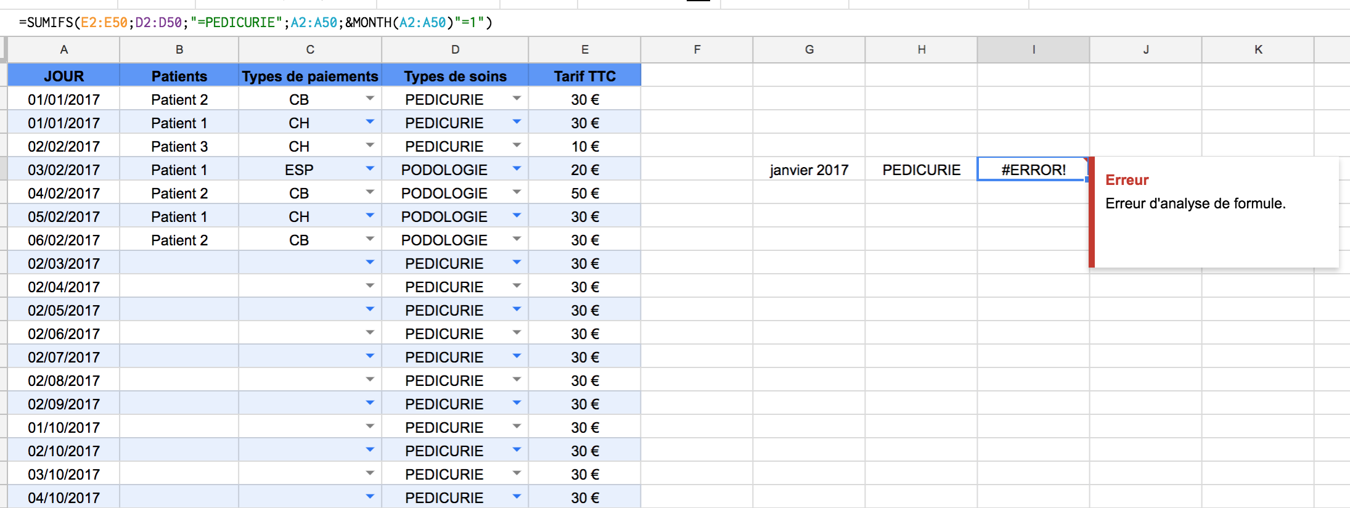Click the Erreur heading in error tooltip

[1127, 180]
